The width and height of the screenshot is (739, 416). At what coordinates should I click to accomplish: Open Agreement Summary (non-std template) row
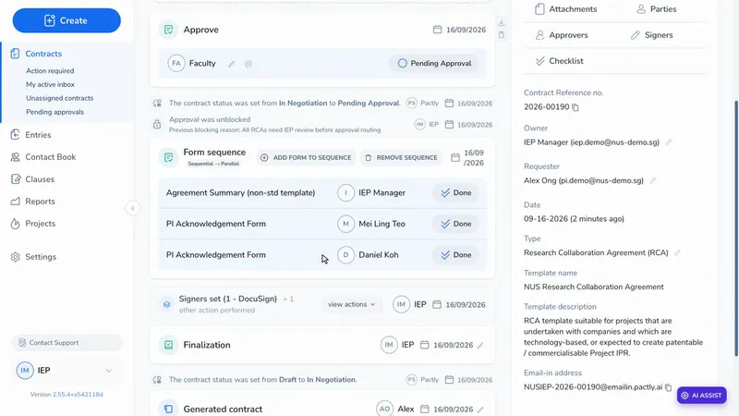[x=322, y=193]
